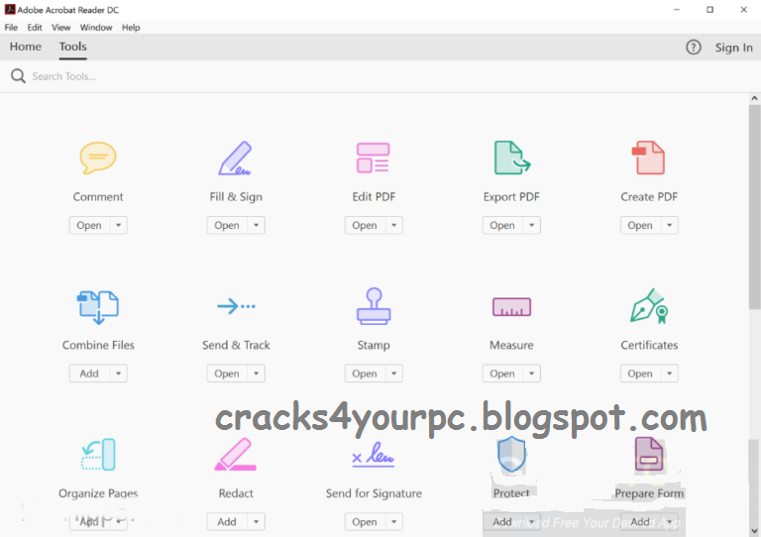The width and height of the screenshot is (761, 537).
Task: Expand the Send for Signature dropdown arrow
Action: pos(394,522)
